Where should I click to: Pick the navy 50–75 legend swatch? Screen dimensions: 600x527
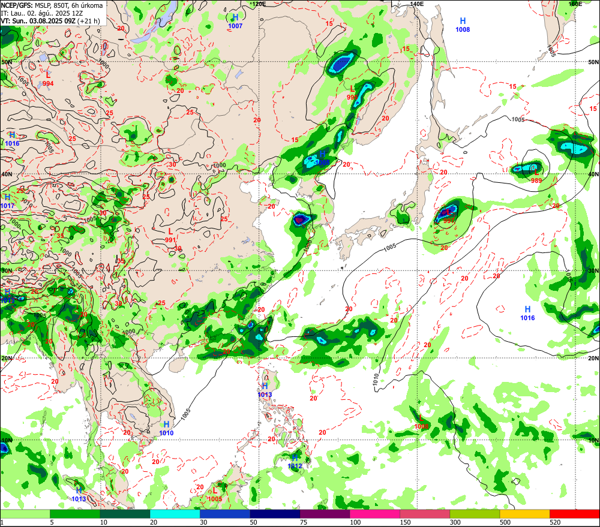(x=275, y=514)
